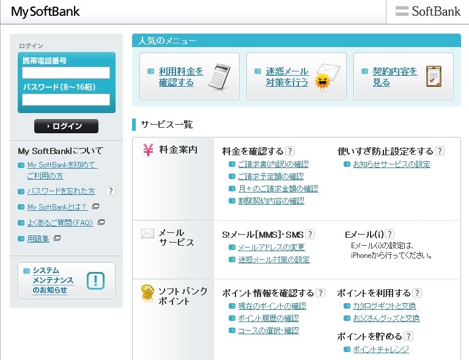Click the exclamation icon in システムメンテナンス box
The height and width of the screenshot is (360, 469).
coord(96,281)
